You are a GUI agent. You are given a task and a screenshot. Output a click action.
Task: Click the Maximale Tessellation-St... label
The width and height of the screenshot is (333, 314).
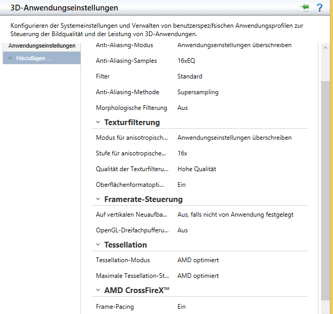tap(132, 276)
